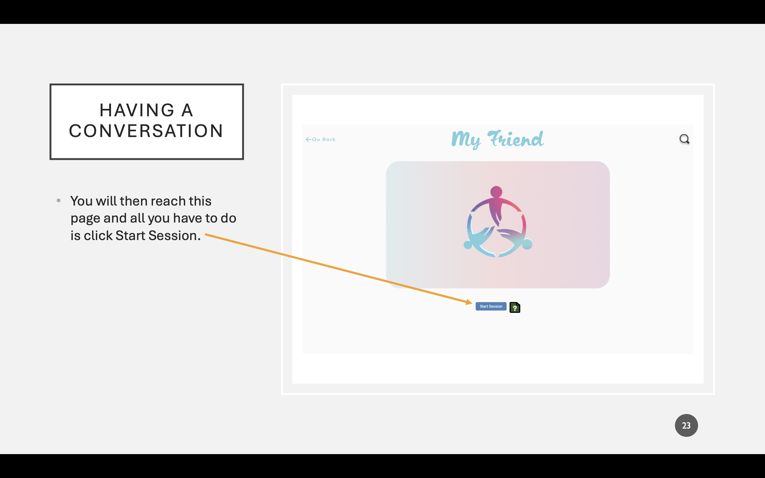The width and height of the screenshot is (765, 478).
Task: Click the left arrow beside Go Back
Action: [308, 139]
